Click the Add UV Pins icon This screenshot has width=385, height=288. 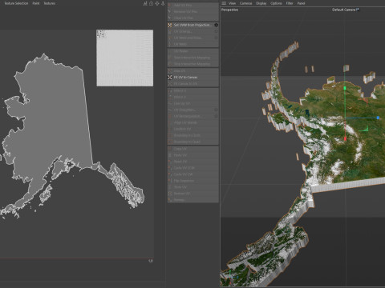[x=169, y=5]
